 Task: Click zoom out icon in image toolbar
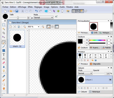click(25, 27)
